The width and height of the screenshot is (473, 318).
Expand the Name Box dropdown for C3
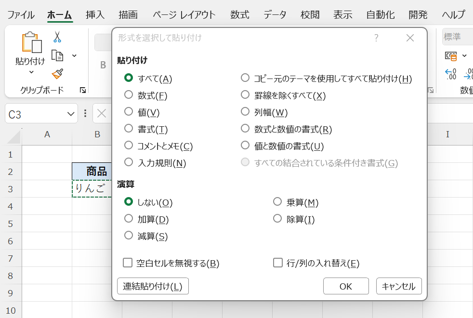pos(71,114)
